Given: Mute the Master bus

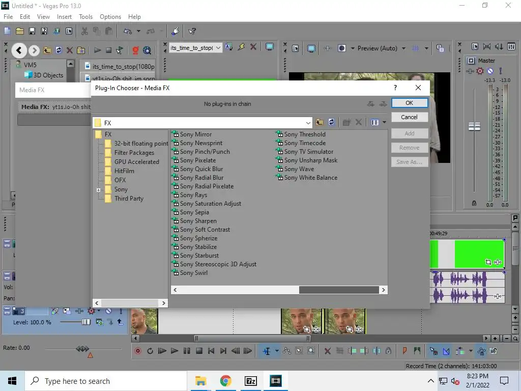Looking at the screenshot, I should 490,71.
